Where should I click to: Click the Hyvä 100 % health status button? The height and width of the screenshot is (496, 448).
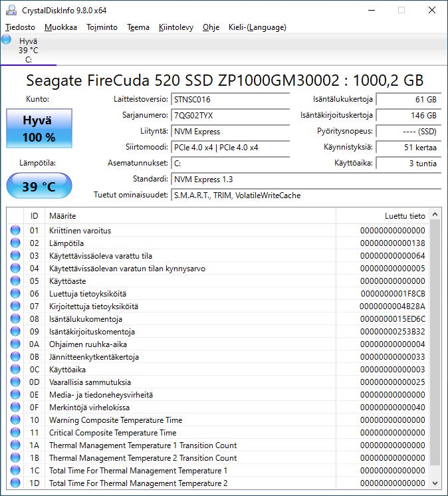coord(39,128)
